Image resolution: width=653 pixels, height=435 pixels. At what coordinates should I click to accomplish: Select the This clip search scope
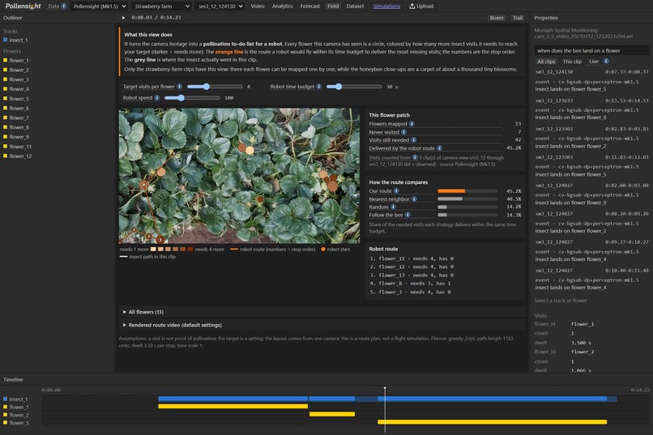pos(572,62)
